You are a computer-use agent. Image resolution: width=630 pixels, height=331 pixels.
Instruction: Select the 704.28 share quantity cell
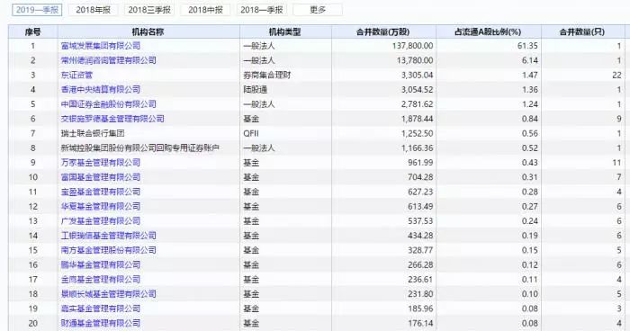coord(420,177)
